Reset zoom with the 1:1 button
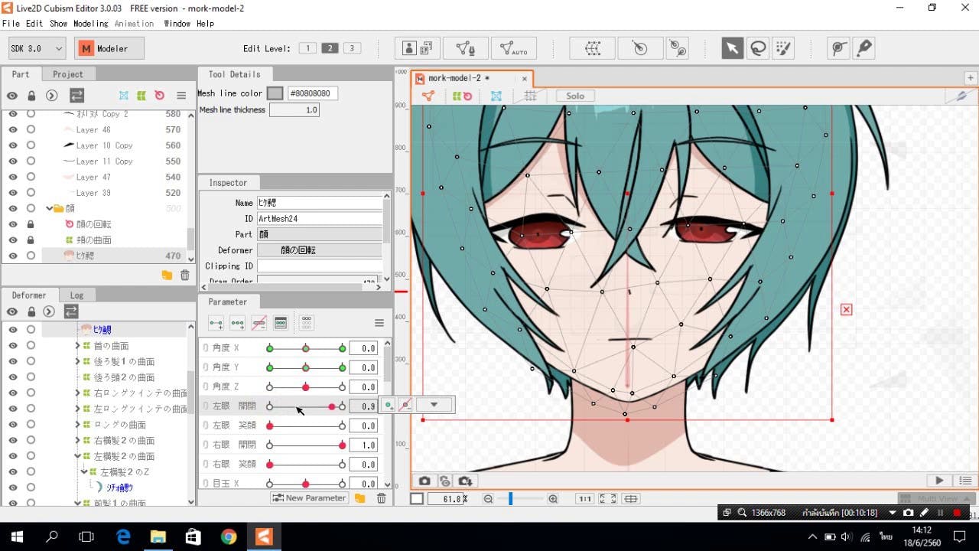Image resolution: width=979 pixels, height=551 pixels. pos(585,499)
